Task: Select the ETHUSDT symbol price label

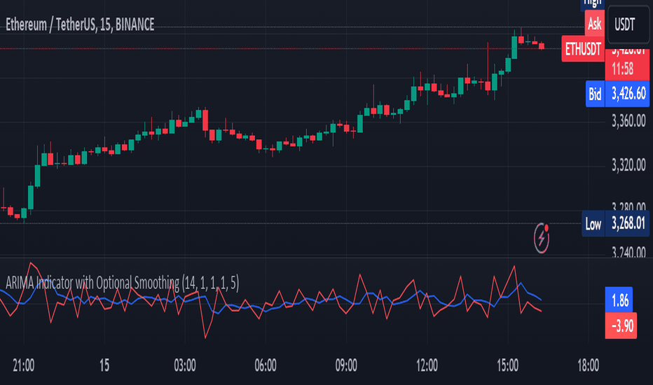Action: 583,49
